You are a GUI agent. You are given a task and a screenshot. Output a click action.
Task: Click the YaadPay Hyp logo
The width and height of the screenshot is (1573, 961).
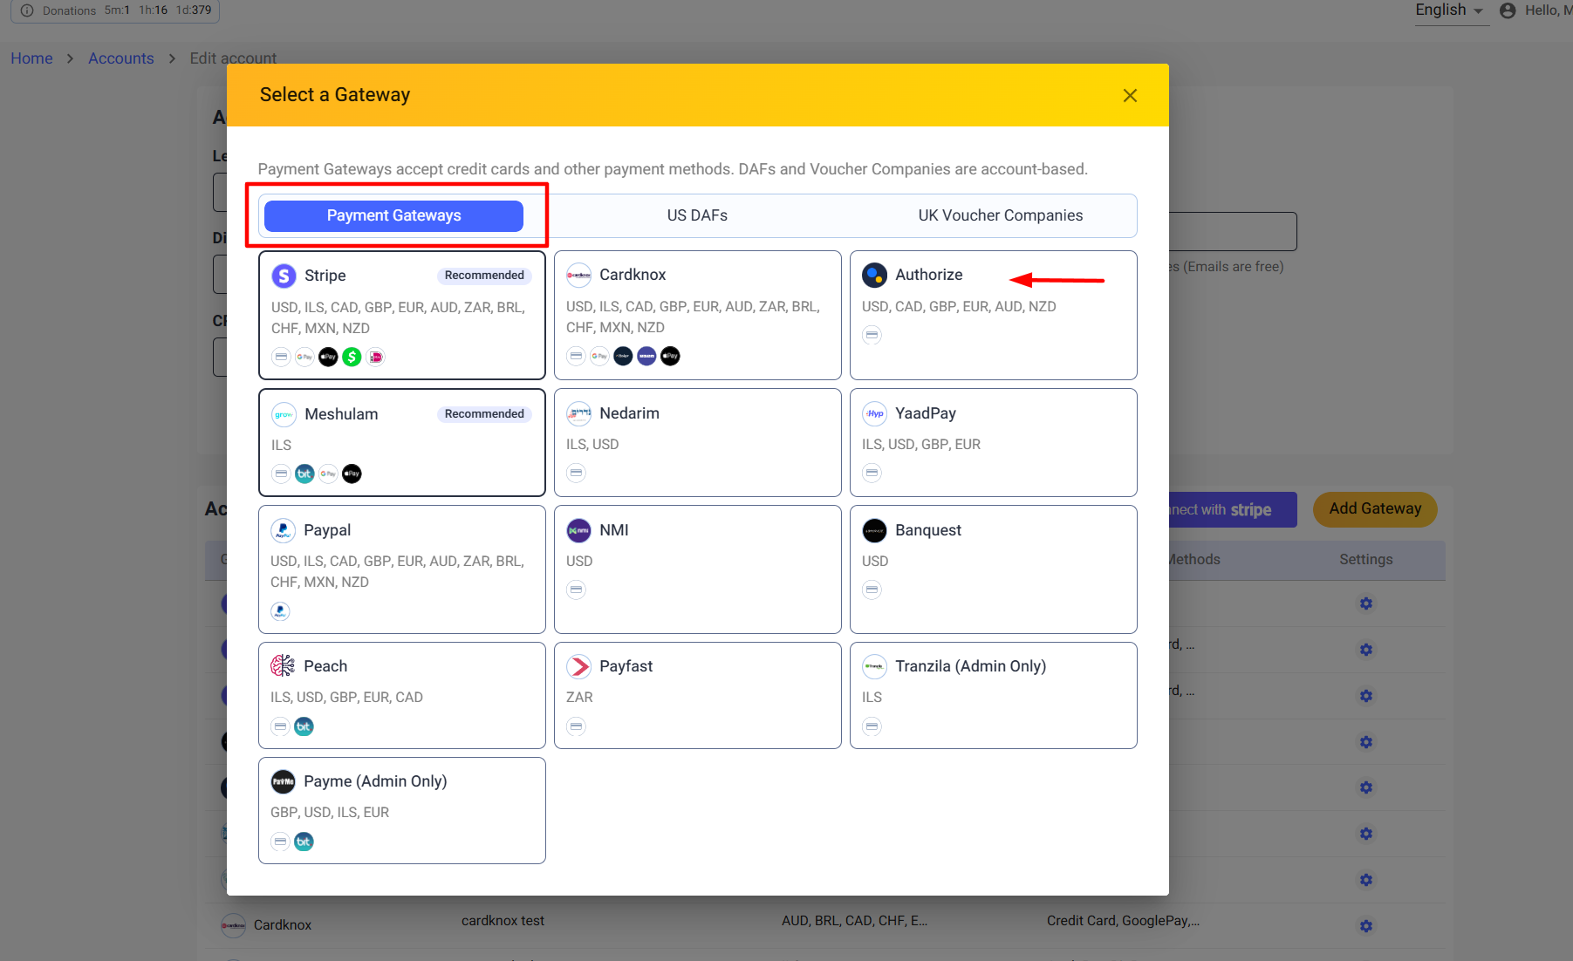click(x=874, y=413)
